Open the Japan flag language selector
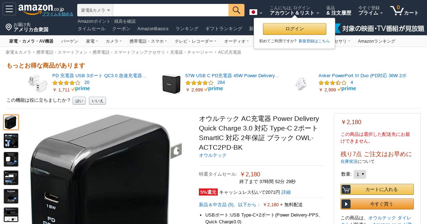This screenshot has height=224, width=427. (x=256, y=12)
